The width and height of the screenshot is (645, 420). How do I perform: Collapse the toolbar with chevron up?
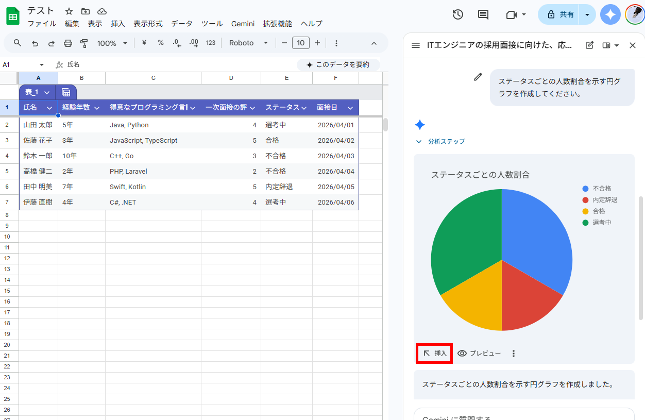(374, 43)
